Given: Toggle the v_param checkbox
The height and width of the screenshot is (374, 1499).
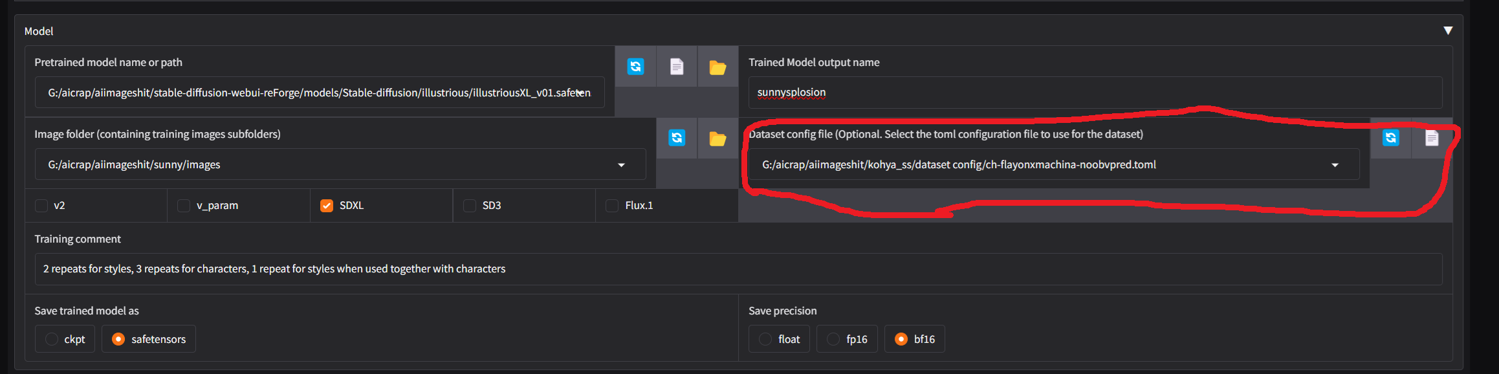Looking at the screenshot, I should click(184, 206).
